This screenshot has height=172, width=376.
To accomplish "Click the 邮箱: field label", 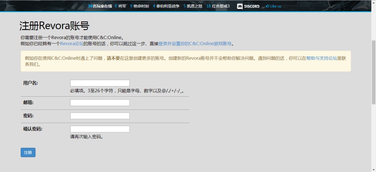I will click(28, 103).
